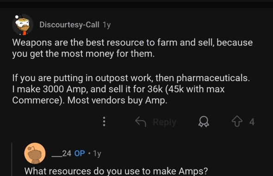Image resolution: width=273 pixels, height=176 pixels.
Task: Click the 'What resources do you use' reply text
Action: coord(116,171)
